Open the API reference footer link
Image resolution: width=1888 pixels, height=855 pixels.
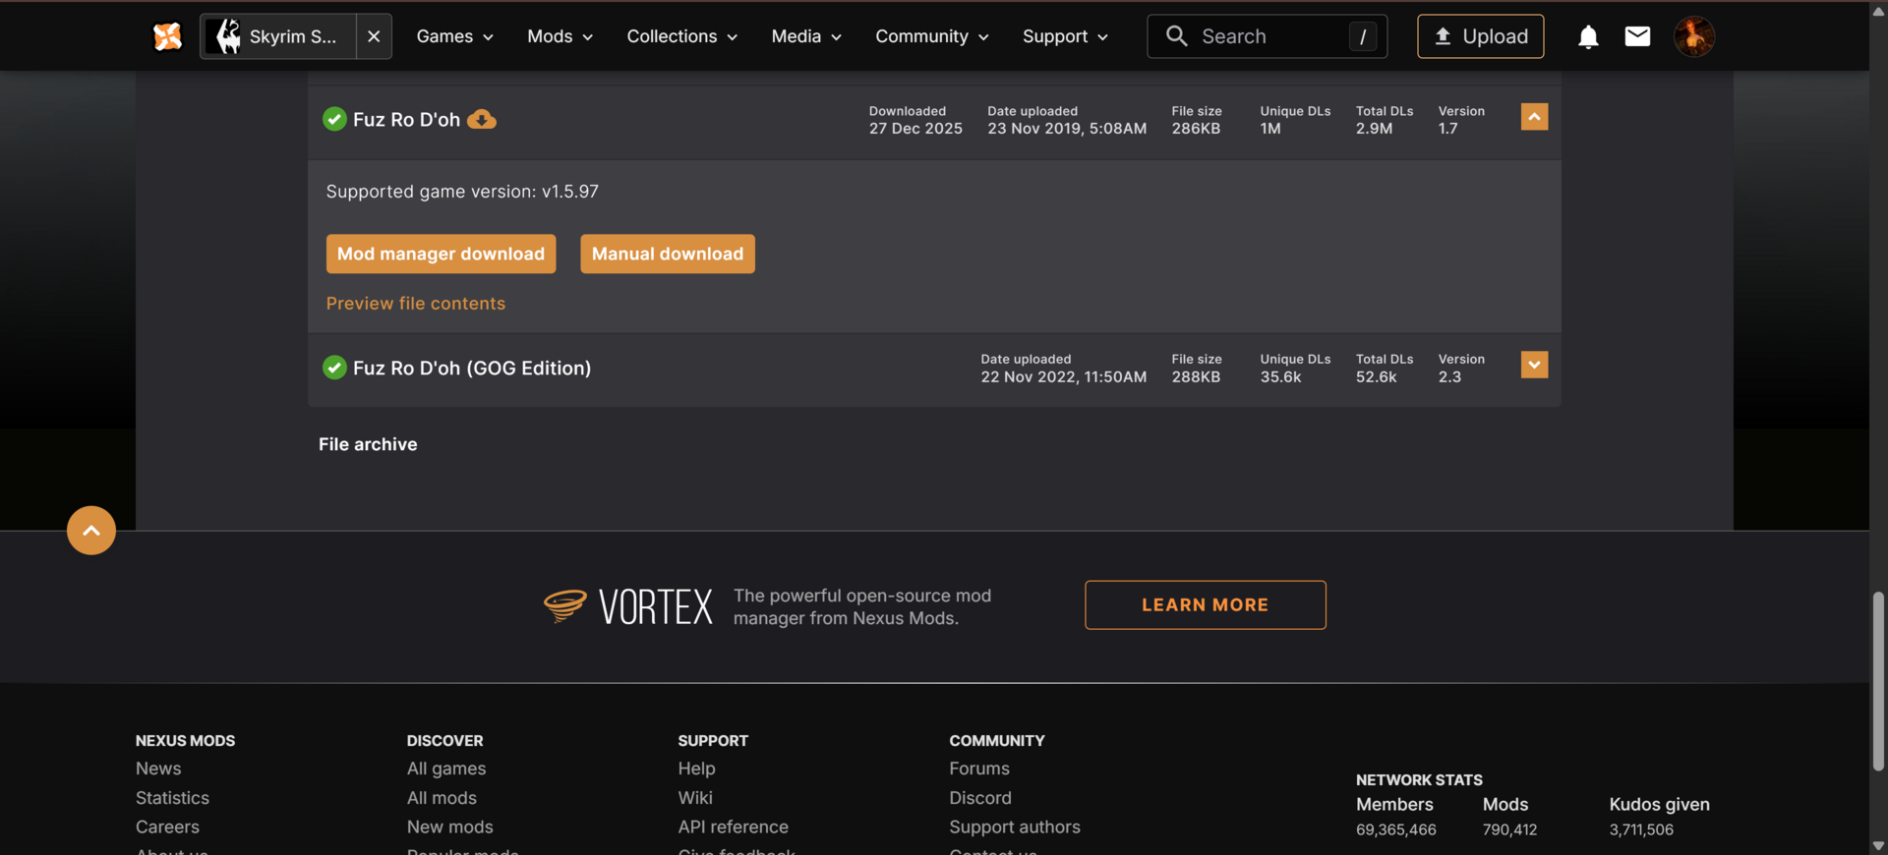click(x=733, y=827)
